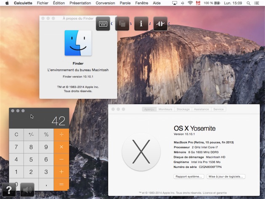Click the calculator 9 key
Image resolution: width=265 pixels, height=199 pixels.
(46, 147)
